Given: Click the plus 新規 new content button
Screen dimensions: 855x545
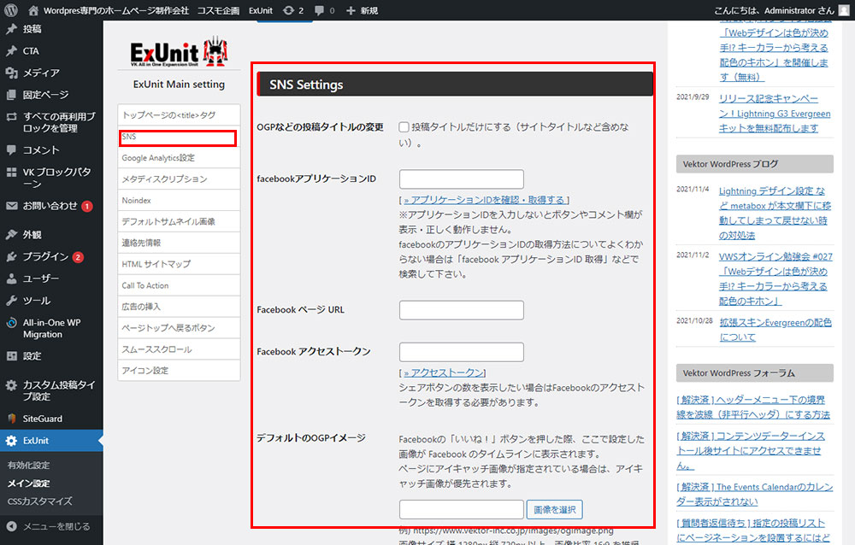Looking at the screenshot, I should 362,10.
